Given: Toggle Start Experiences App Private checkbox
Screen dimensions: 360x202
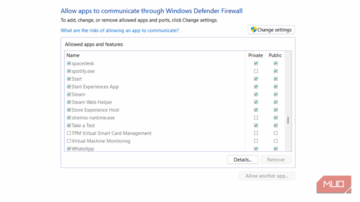Looking at the screenshot, I should click(256, 87).
